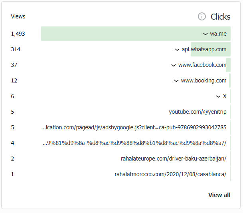Open the percent-encoded URL link

click(x=134, y=143)
